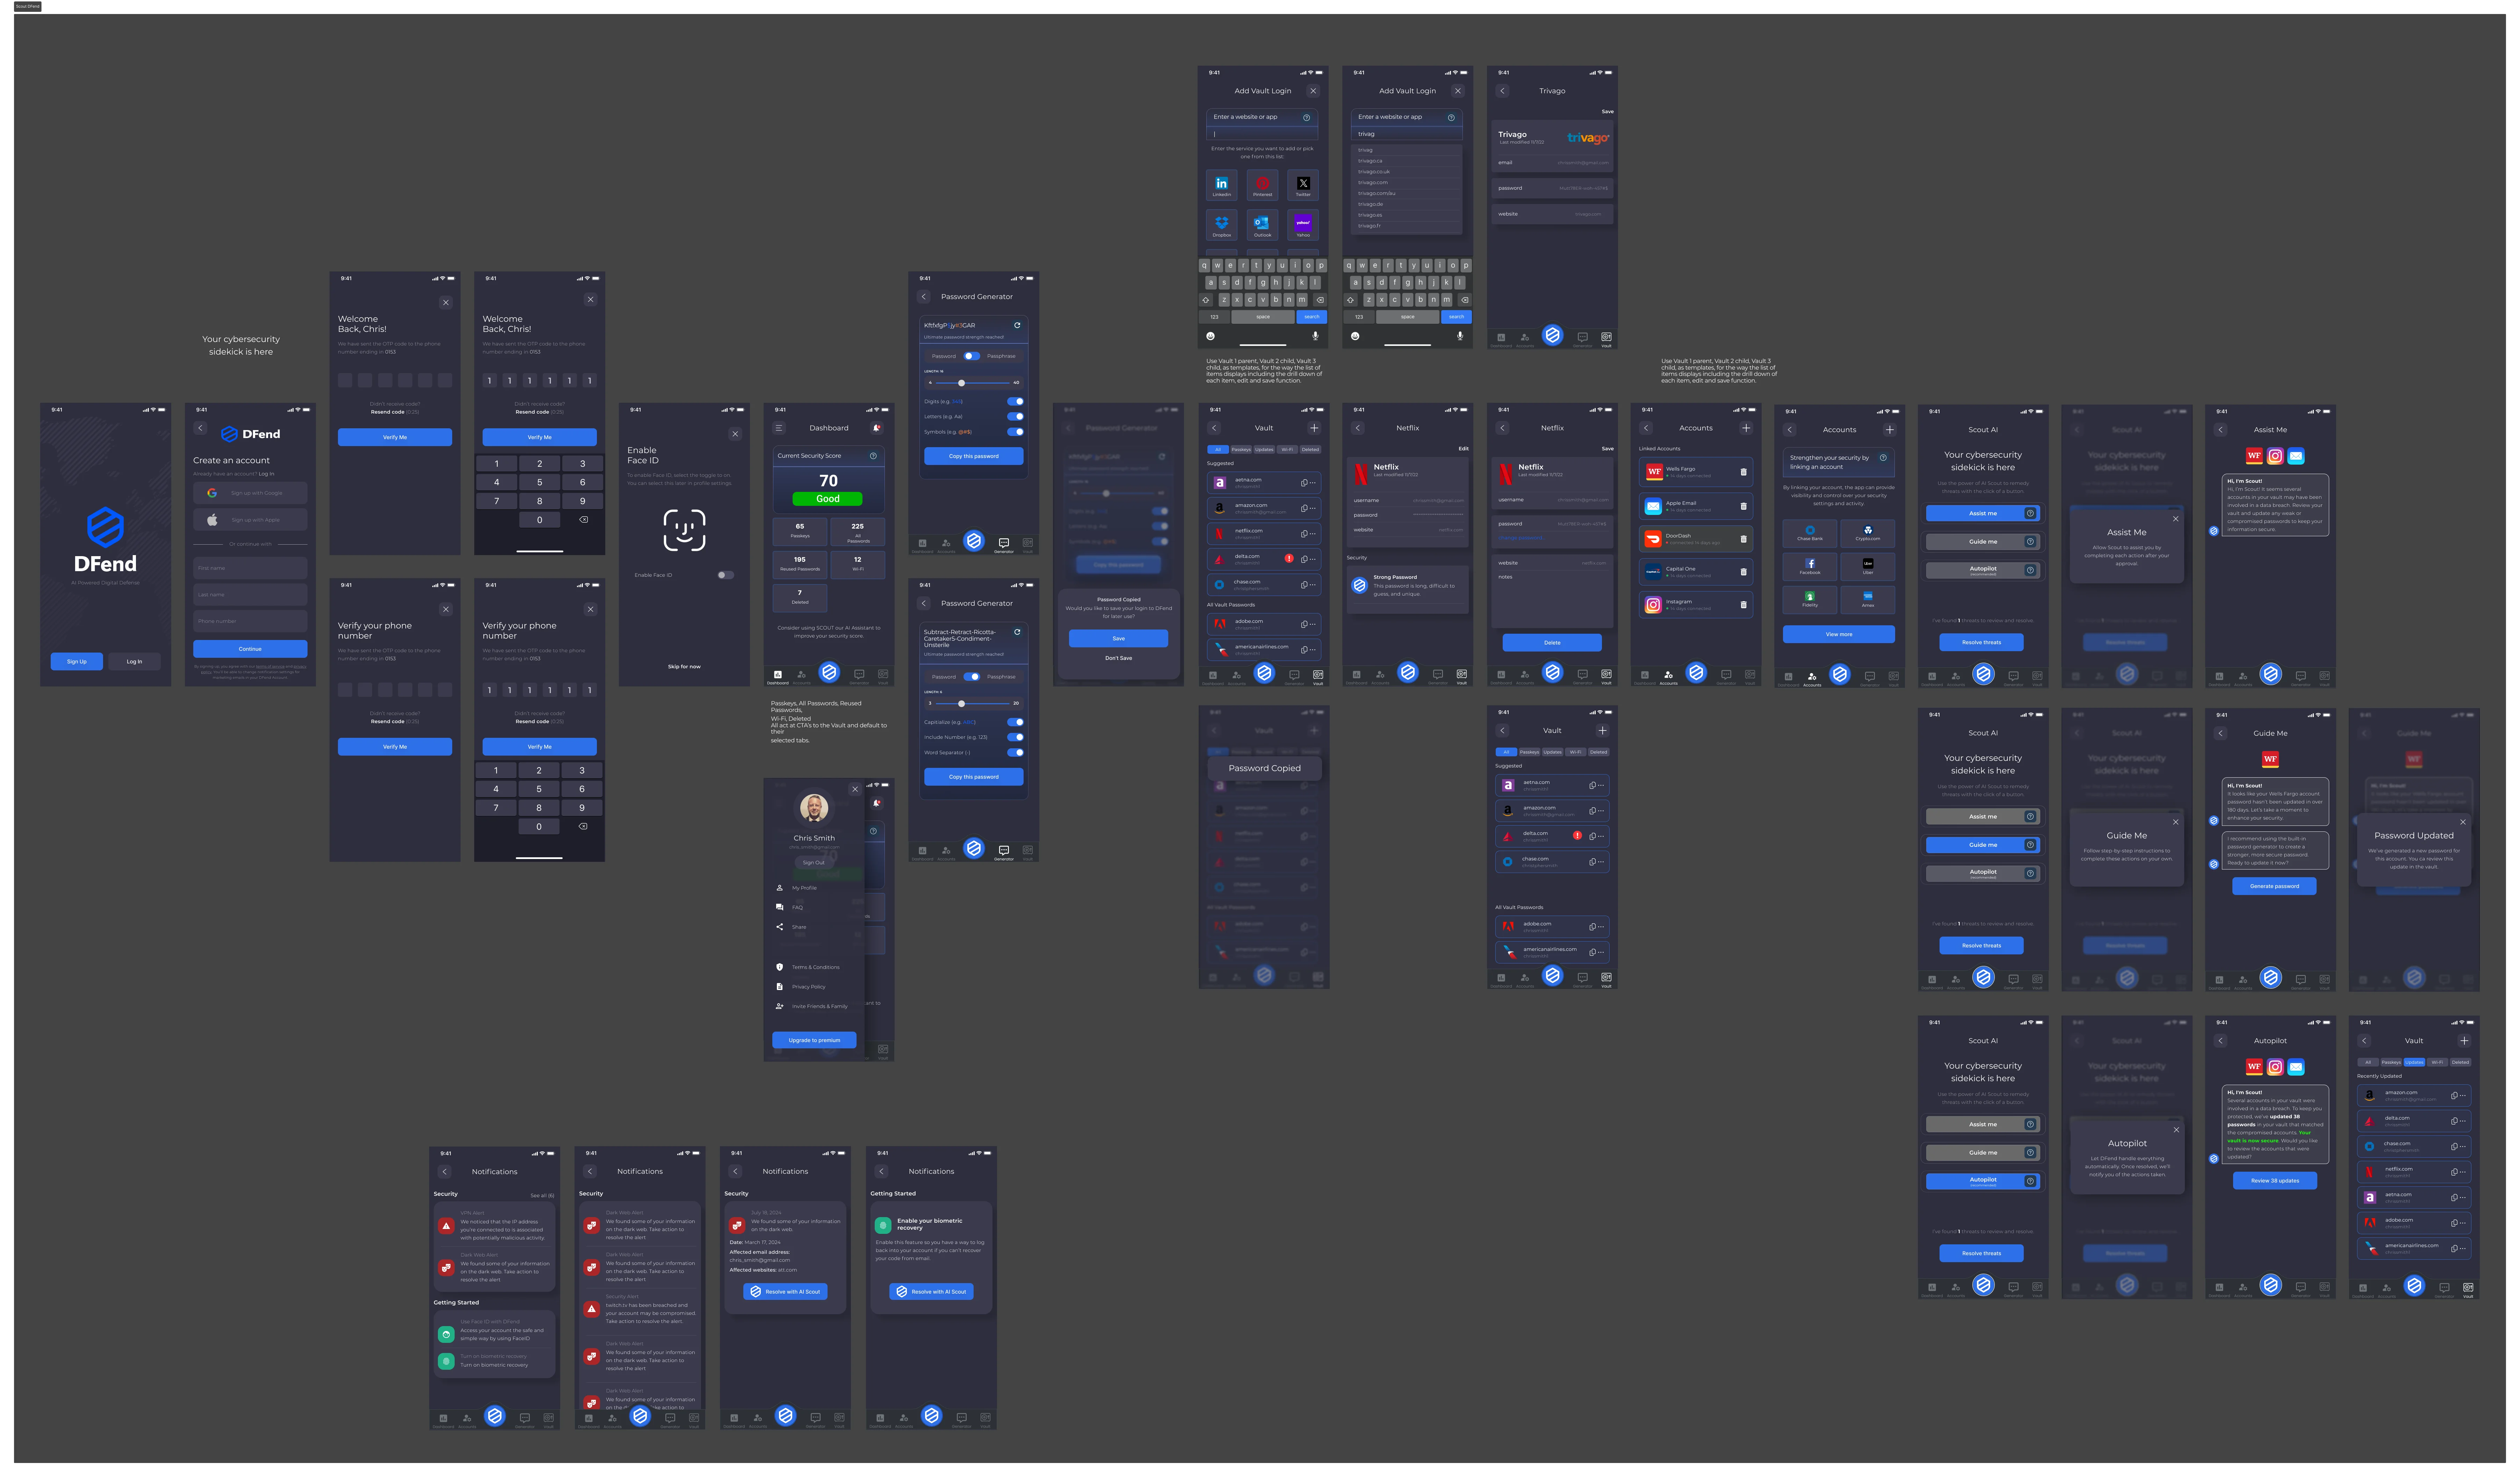Image resolution: width=2520 pixels, height=1477 pixels.
Task: Add account with plus on Linked Accounts screen
Action: [1746, 428]
